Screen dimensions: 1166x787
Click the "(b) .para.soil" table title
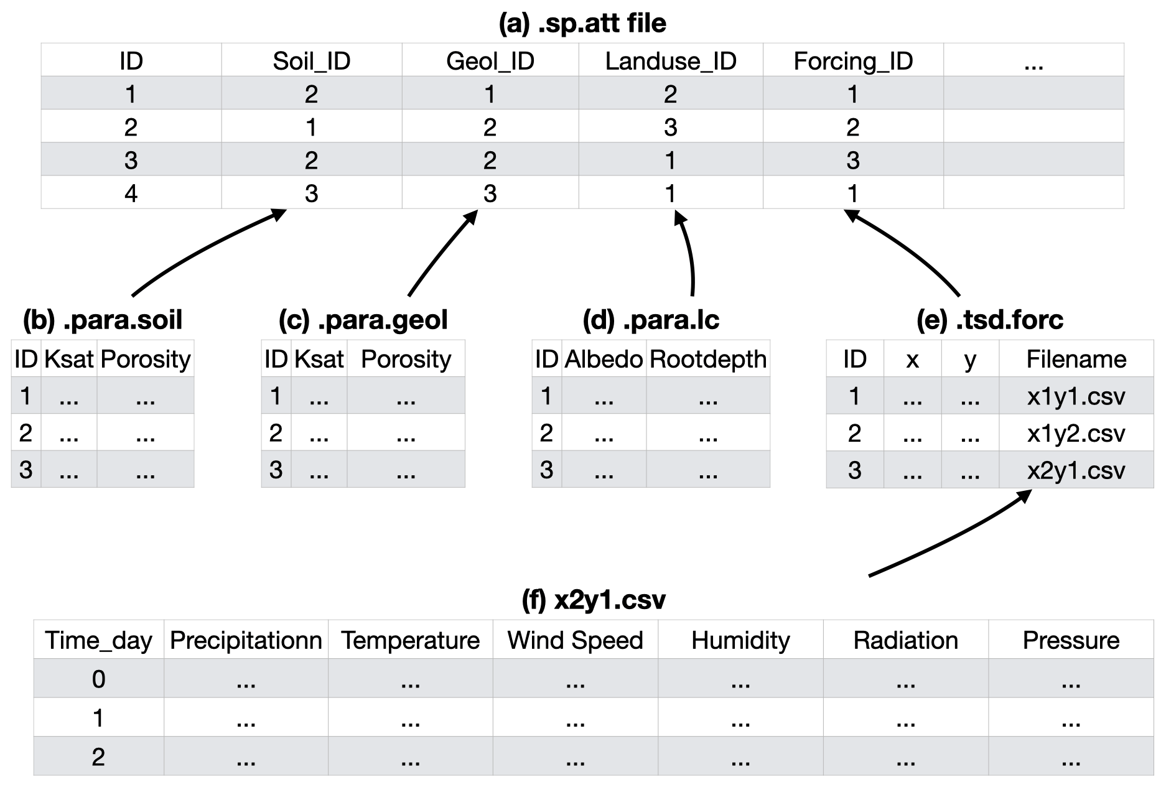click(x=103, y=320)
